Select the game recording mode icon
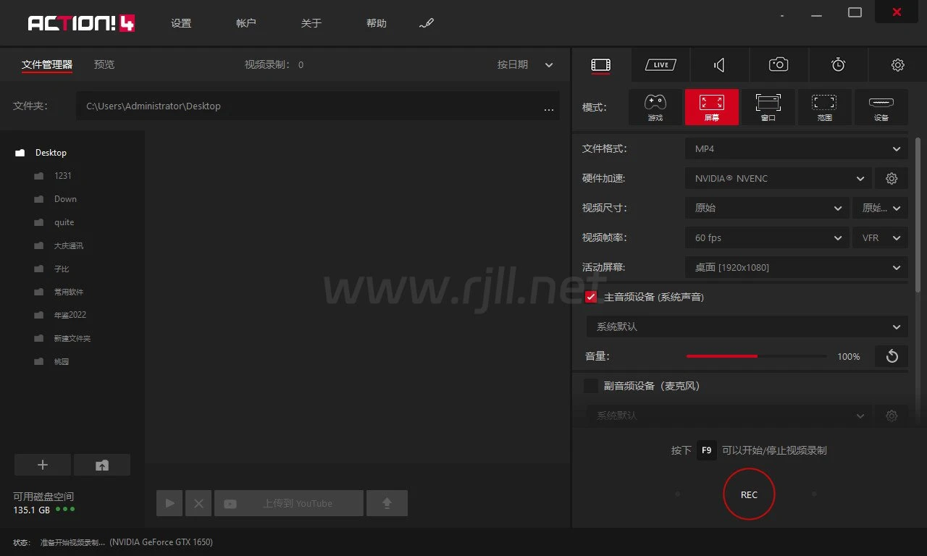The image size is (927, 556). point(655,106)
